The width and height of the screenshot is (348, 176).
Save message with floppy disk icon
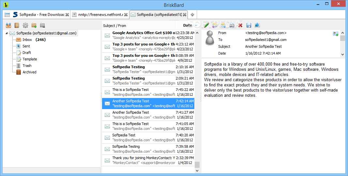[249, 25]
